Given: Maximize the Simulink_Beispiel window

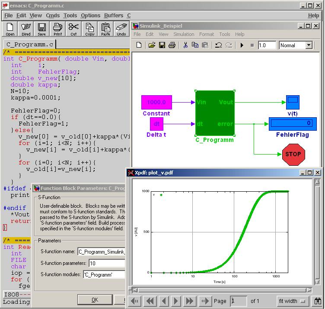Looking at the screenshot, I should coord(309,26).
